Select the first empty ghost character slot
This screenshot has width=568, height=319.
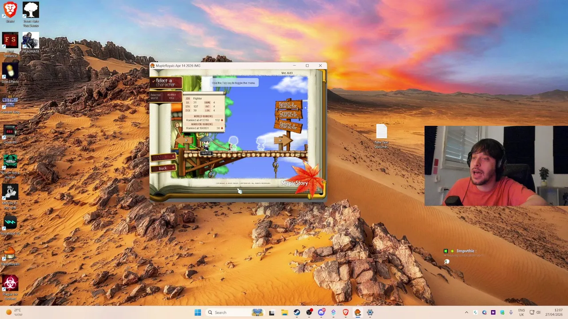[233, 143]
